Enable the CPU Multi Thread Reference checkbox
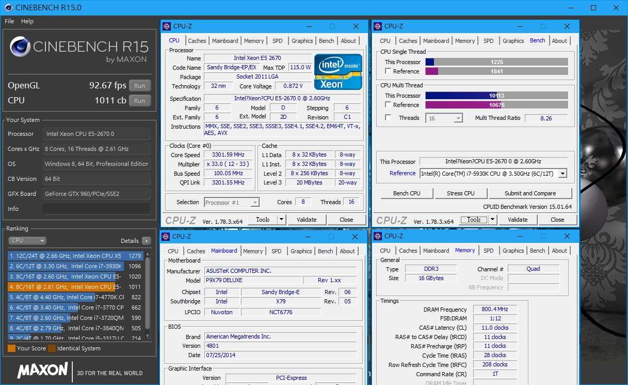628x385 pixels. [388, 105]
